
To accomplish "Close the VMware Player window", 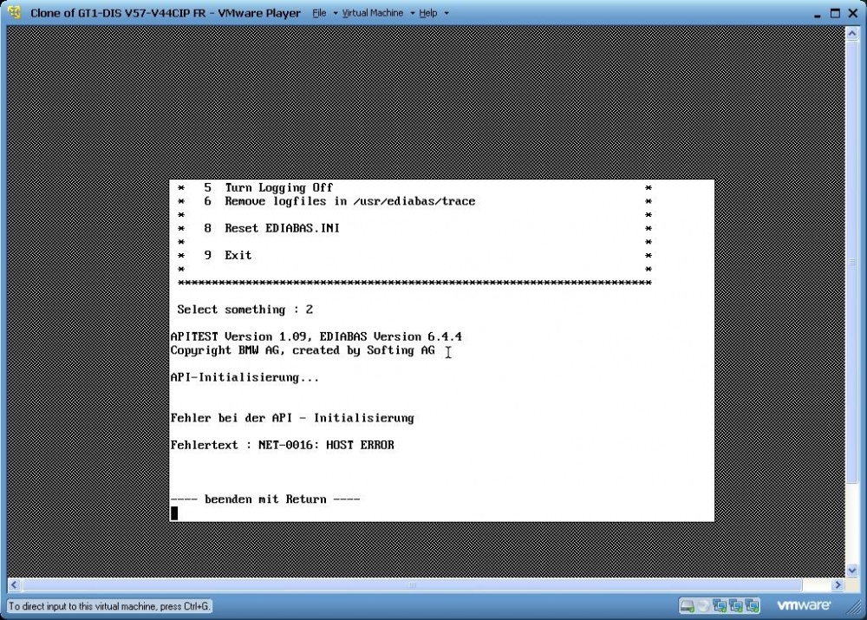I will coord(852,13).
